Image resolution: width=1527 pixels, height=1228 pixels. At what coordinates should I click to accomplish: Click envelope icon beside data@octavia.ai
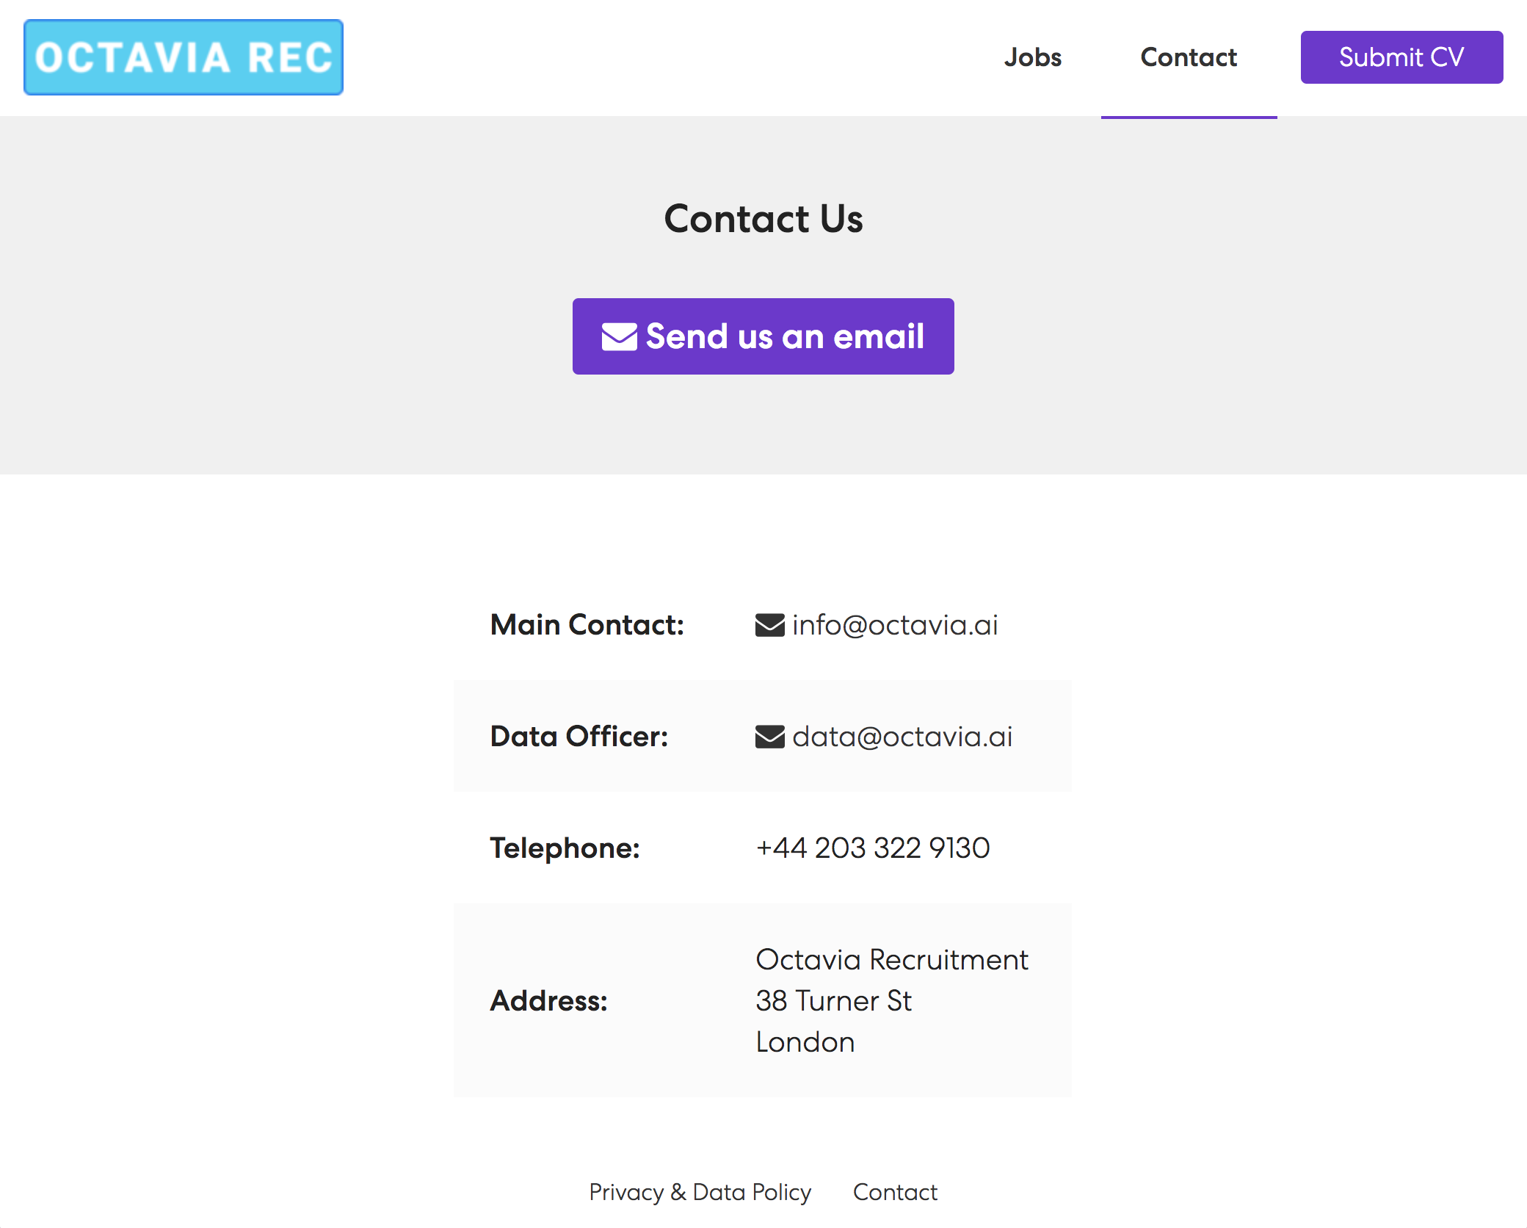pyautogui.click(x=769, y=737)
